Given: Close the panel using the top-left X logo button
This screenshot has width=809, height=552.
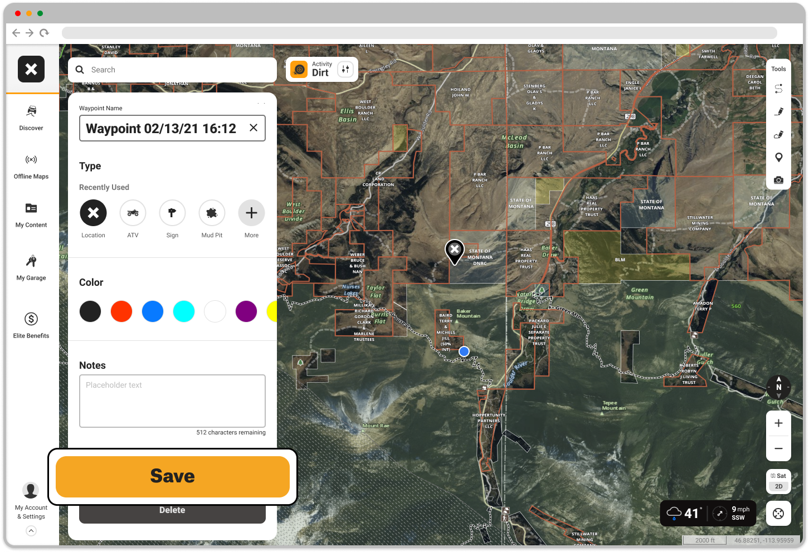Looking at the screenshot, I should [x=31, y=69].
